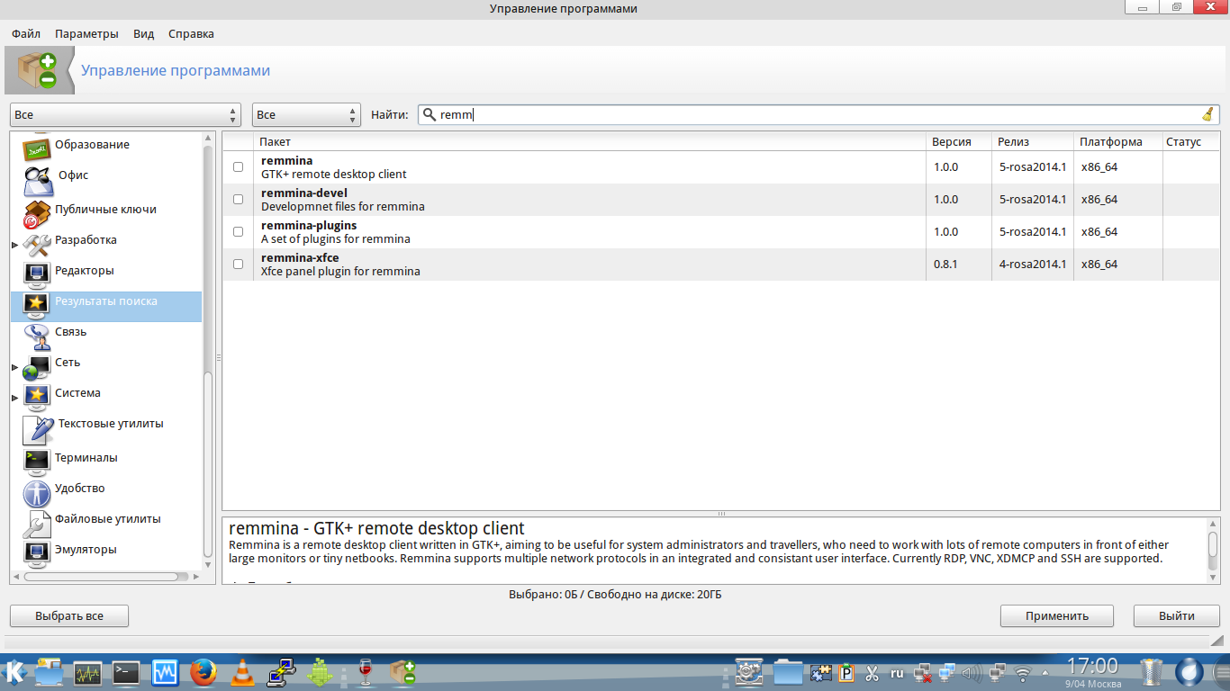Image resolution: width=1230 pixels, height=691 pixels.
Task: Click the Текстовые утилиты pen icon
Action: pos(38,428)
